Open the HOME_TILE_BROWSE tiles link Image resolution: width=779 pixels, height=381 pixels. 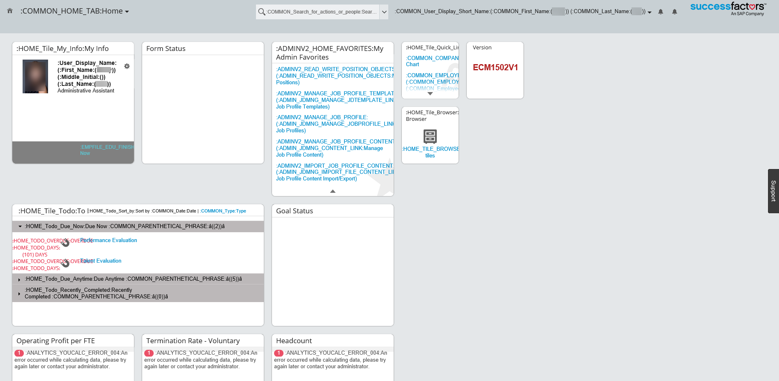430,152
